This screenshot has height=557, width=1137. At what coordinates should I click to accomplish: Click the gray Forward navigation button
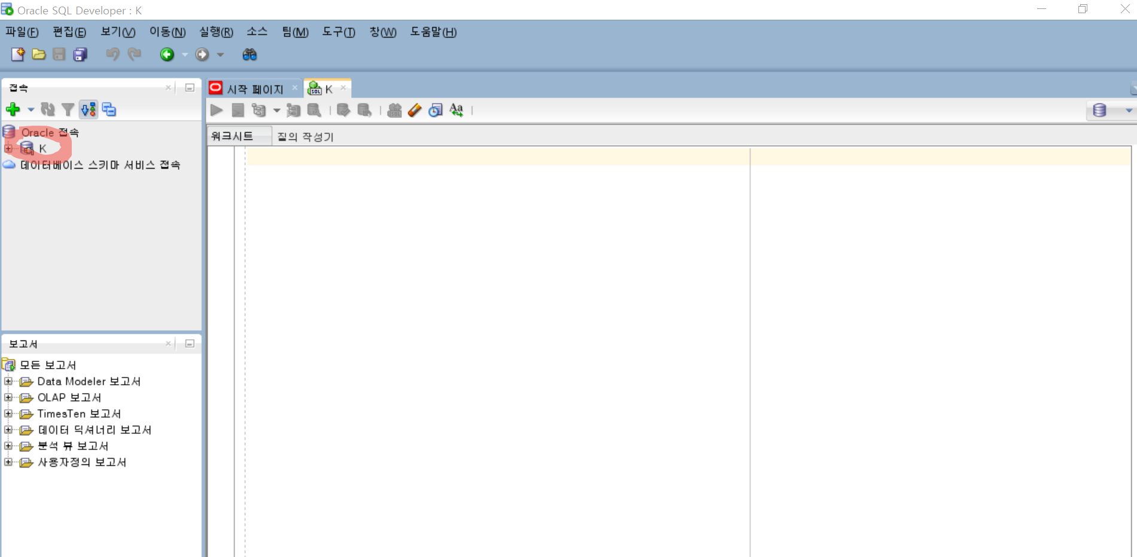click(x=202, y=54)
